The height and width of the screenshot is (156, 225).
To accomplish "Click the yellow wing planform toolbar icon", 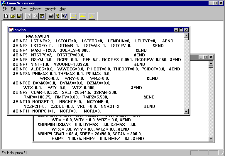I will pyautogui.click(x=74, y=16).
